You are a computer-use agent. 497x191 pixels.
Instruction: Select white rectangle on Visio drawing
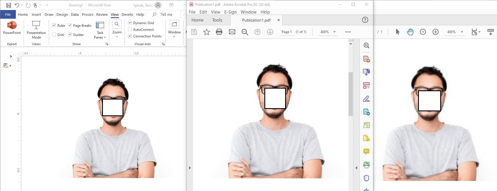click(113, 107)
